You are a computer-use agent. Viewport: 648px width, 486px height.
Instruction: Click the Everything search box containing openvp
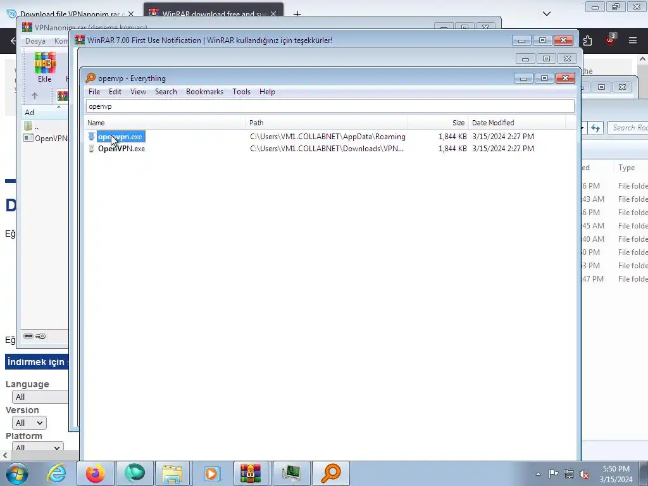(330, 106)
